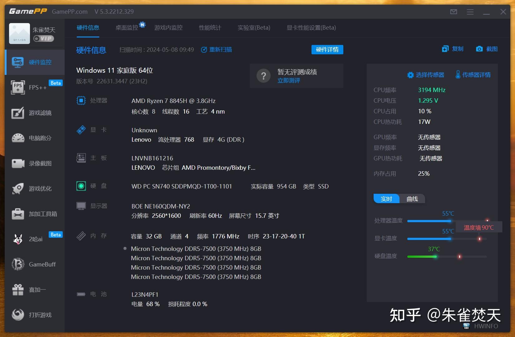Click the 硬盘温度 temperature wall marker
This screenshot has width=515, height=337.
459,256
